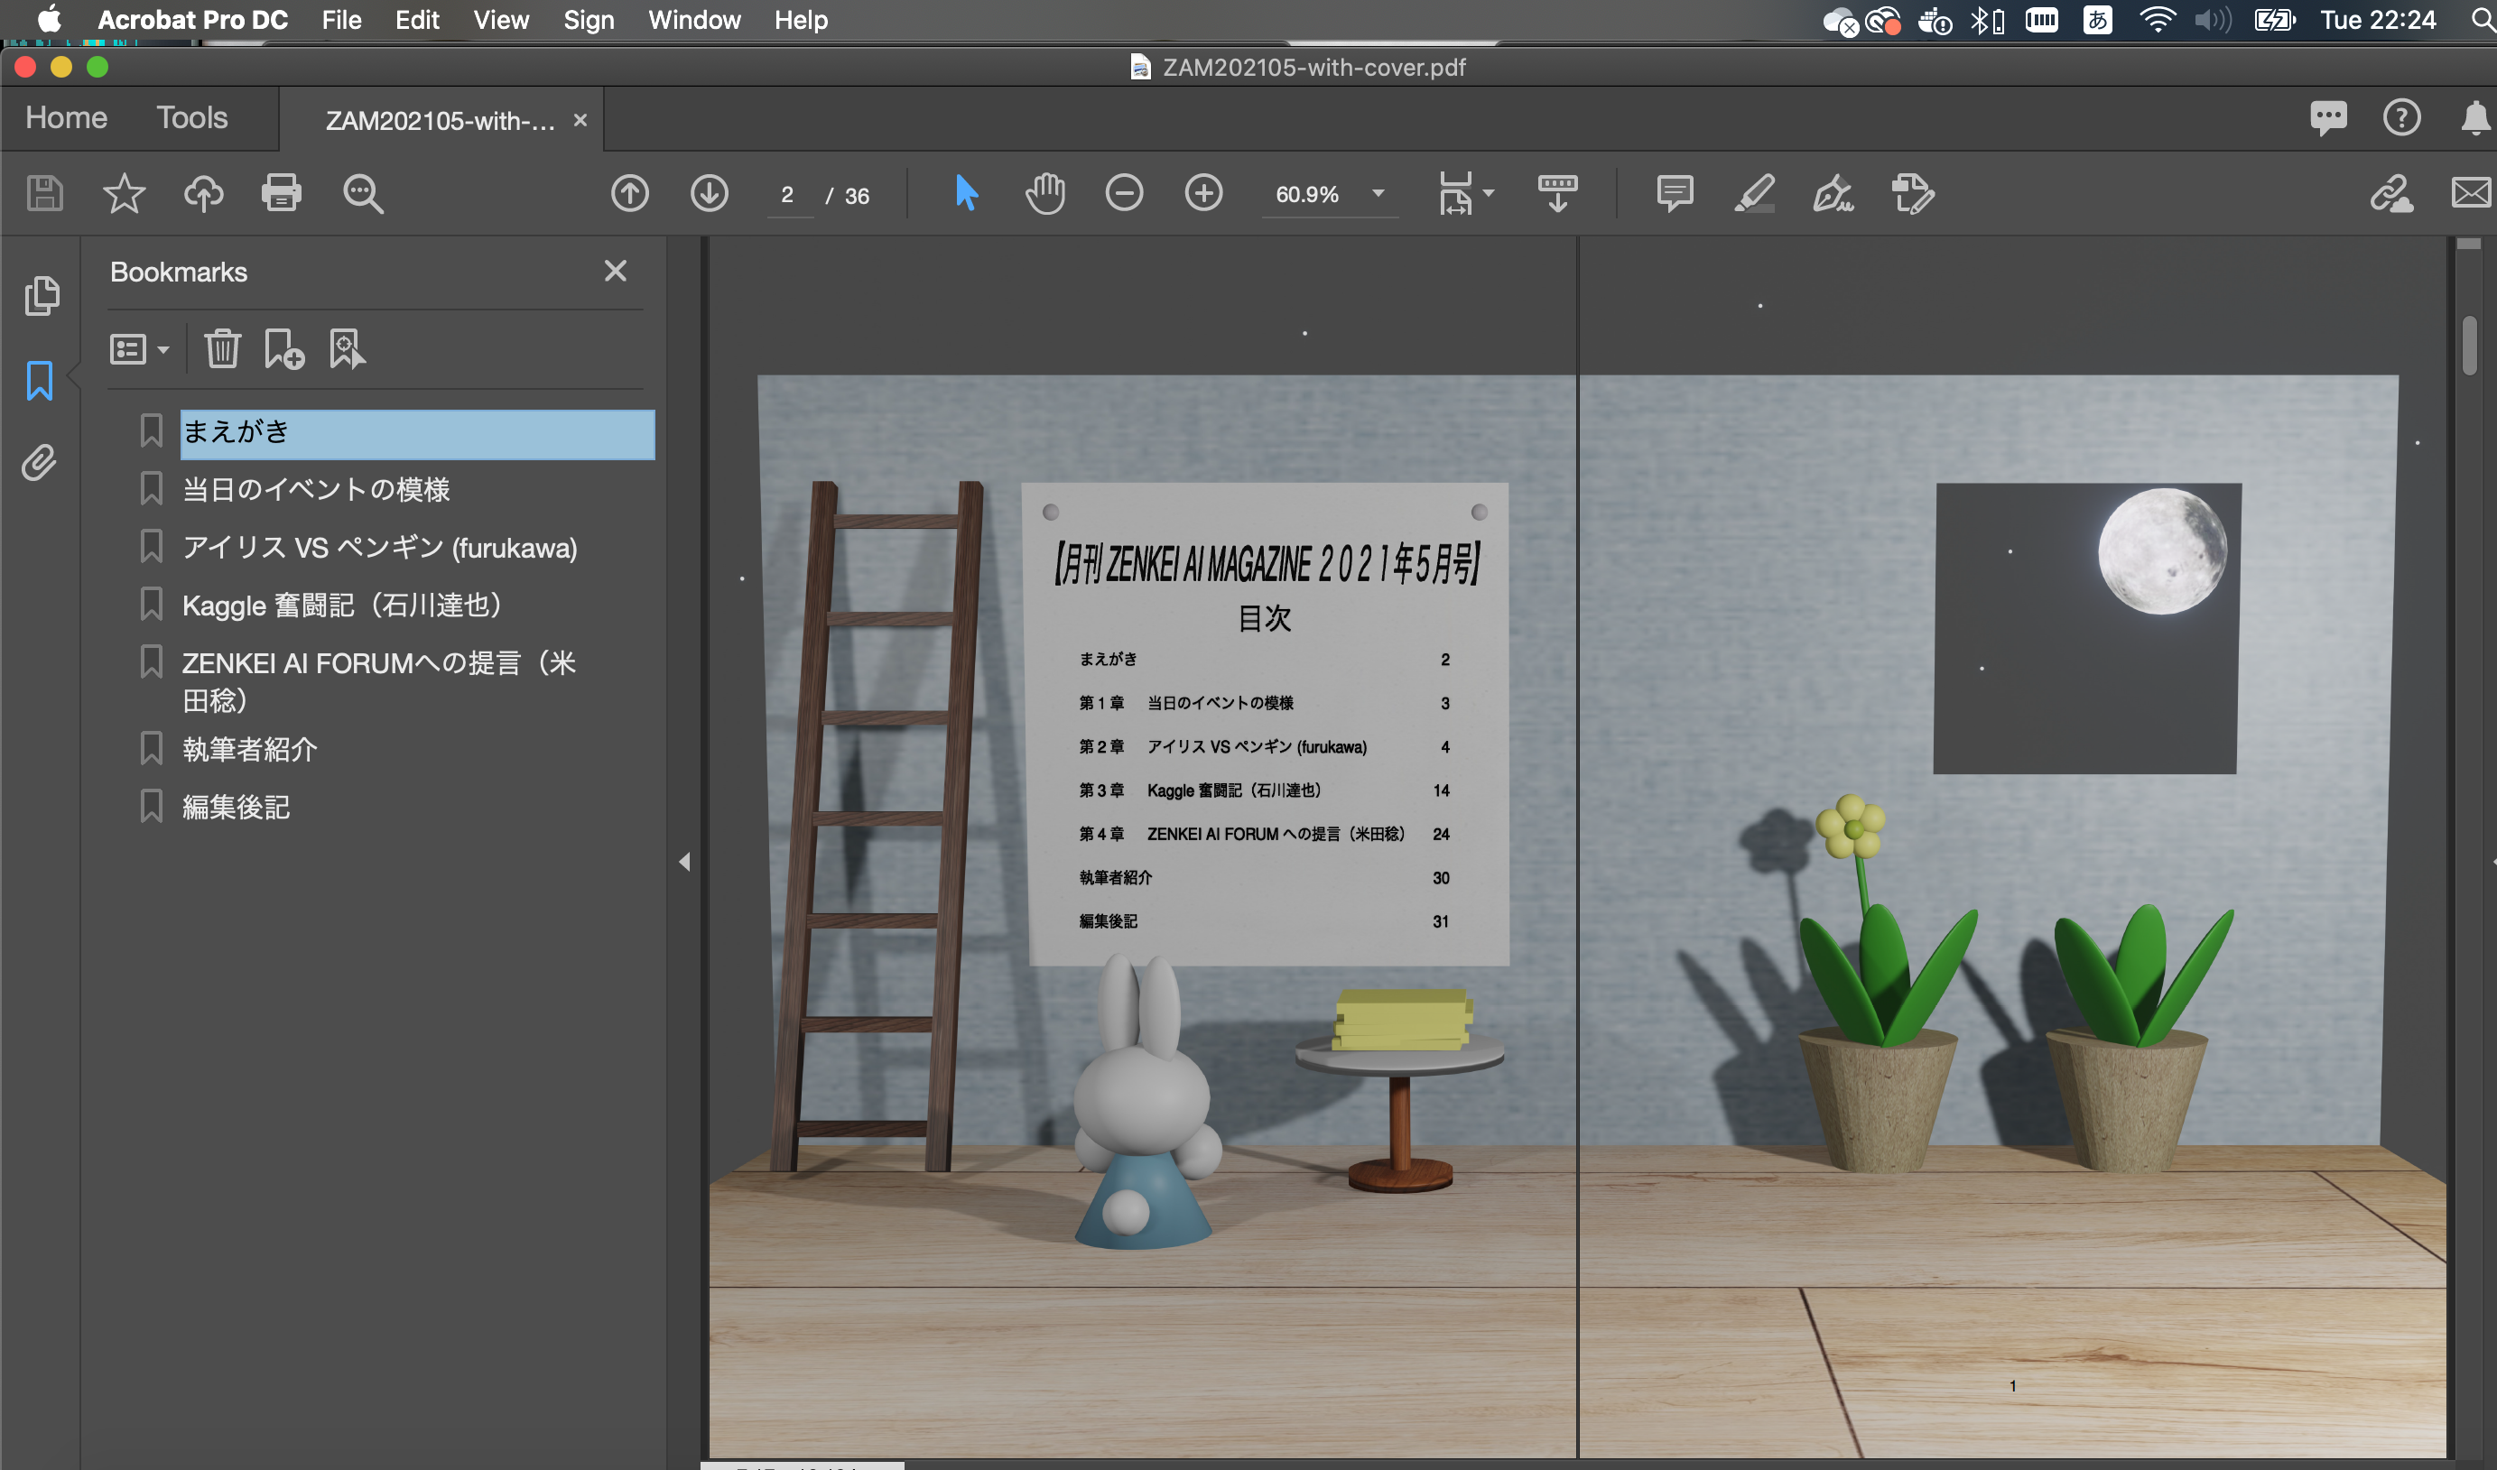The height and width of the screenshot is (1470, 2497).
Task: Open the bookmarks options dropdown menu
Action: tap(139, 348)
